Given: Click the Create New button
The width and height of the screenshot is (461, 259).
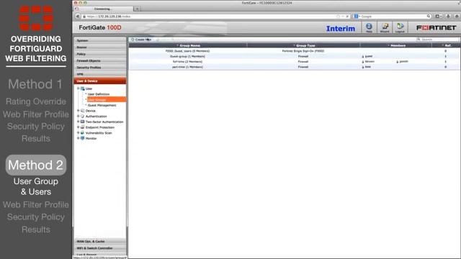Looking at the screenshot, I should [x=141, y=40].
